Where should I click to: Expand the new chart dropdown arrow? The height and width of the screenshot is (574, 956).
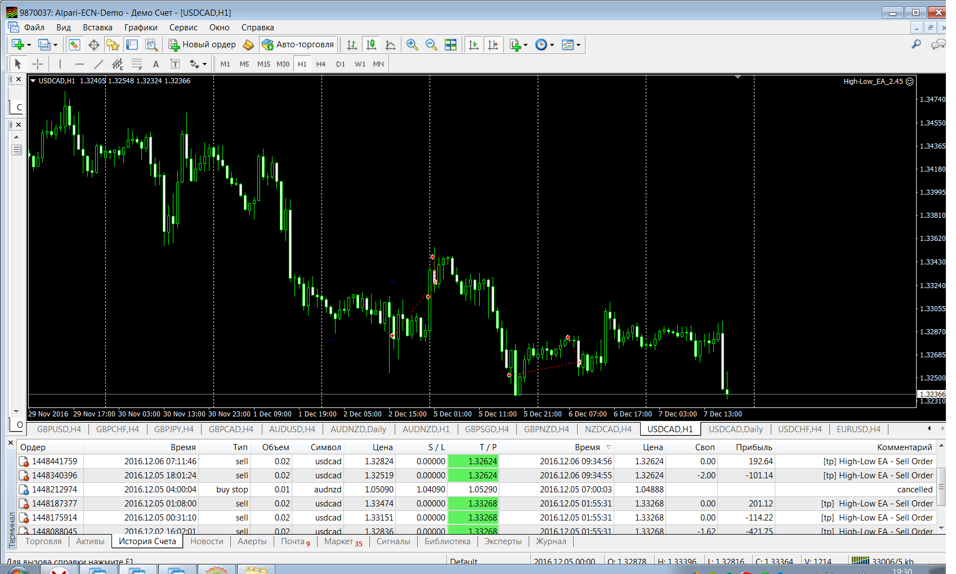pos(29,45)
